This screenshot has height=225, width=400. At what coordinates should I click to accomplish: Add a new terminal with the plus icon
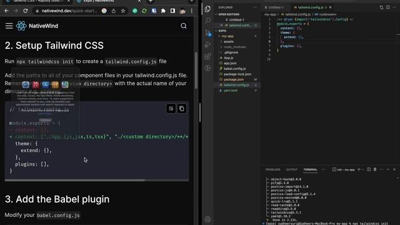pyautogui.click(x=359, y=169)
